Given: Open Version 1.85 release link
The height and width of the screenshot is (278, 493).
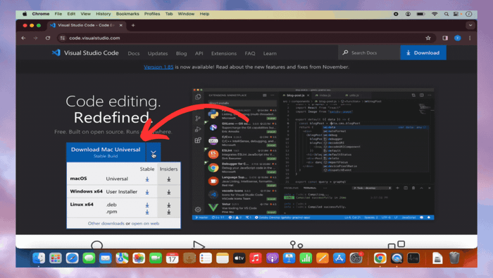Looking at the screenshot, I should point(158,67).
